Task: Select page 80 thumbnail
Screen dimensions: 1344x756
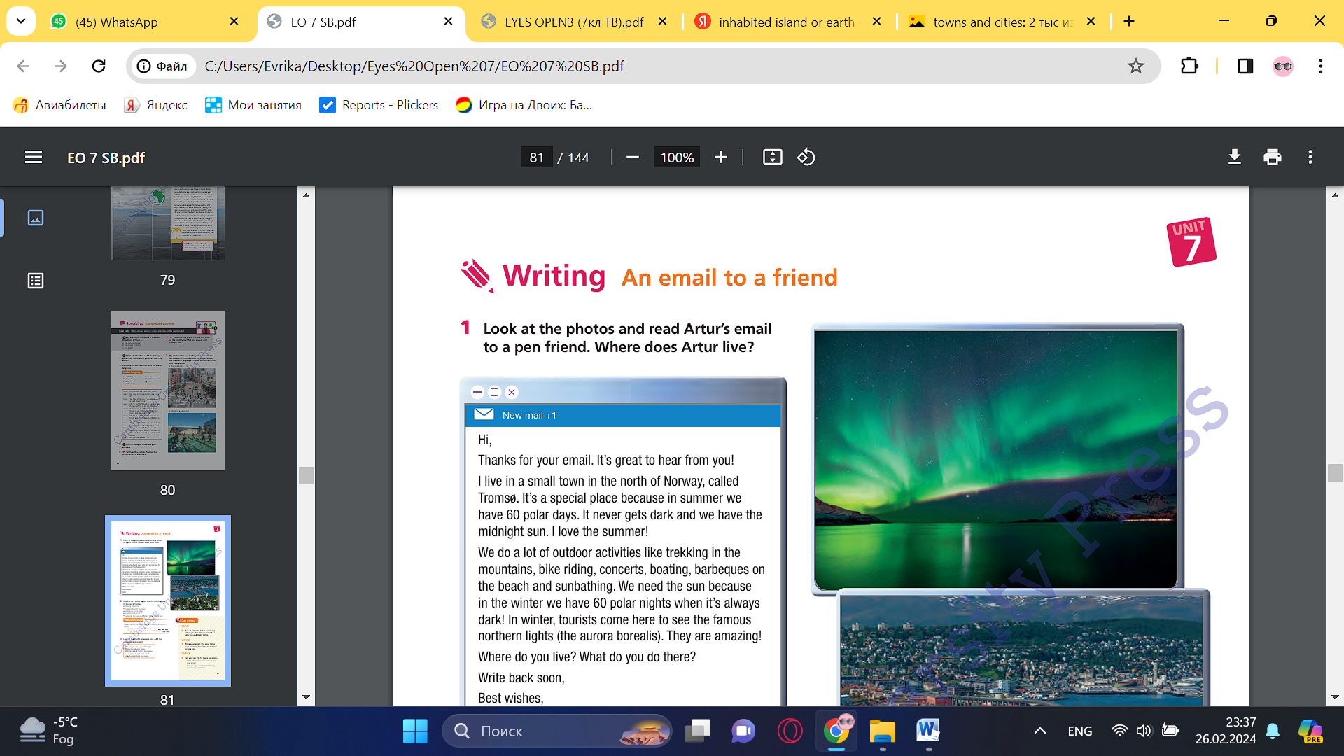Action: coord(168,391)
